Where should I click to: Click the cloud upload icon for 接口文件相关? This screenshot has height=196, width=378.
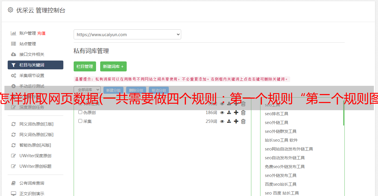pyautogui.click(x=14, y=54)
